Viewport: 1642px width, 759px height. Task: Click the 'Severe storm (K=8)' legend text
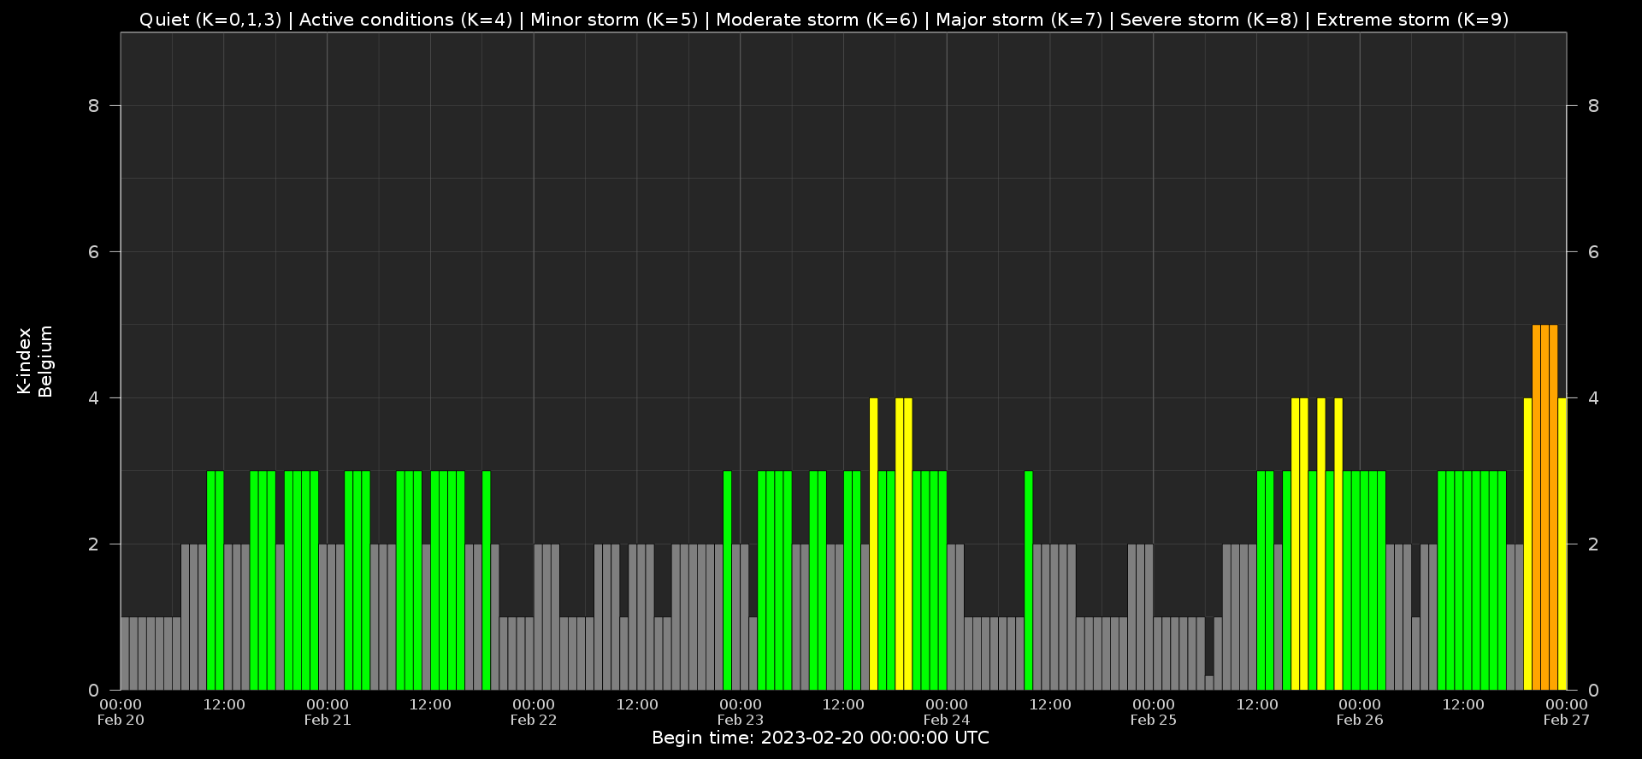coord(1209,20)
